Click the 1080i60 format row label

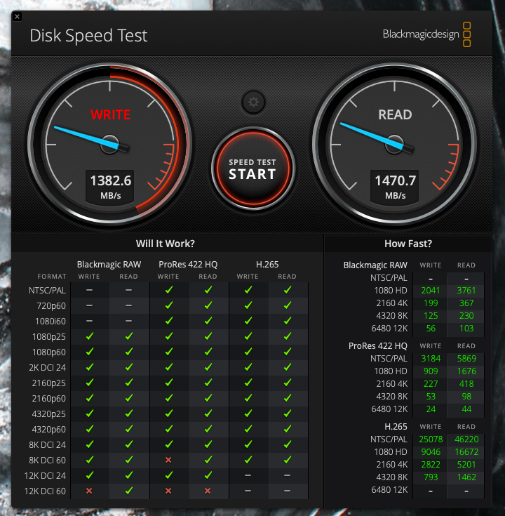pos(50,321)
